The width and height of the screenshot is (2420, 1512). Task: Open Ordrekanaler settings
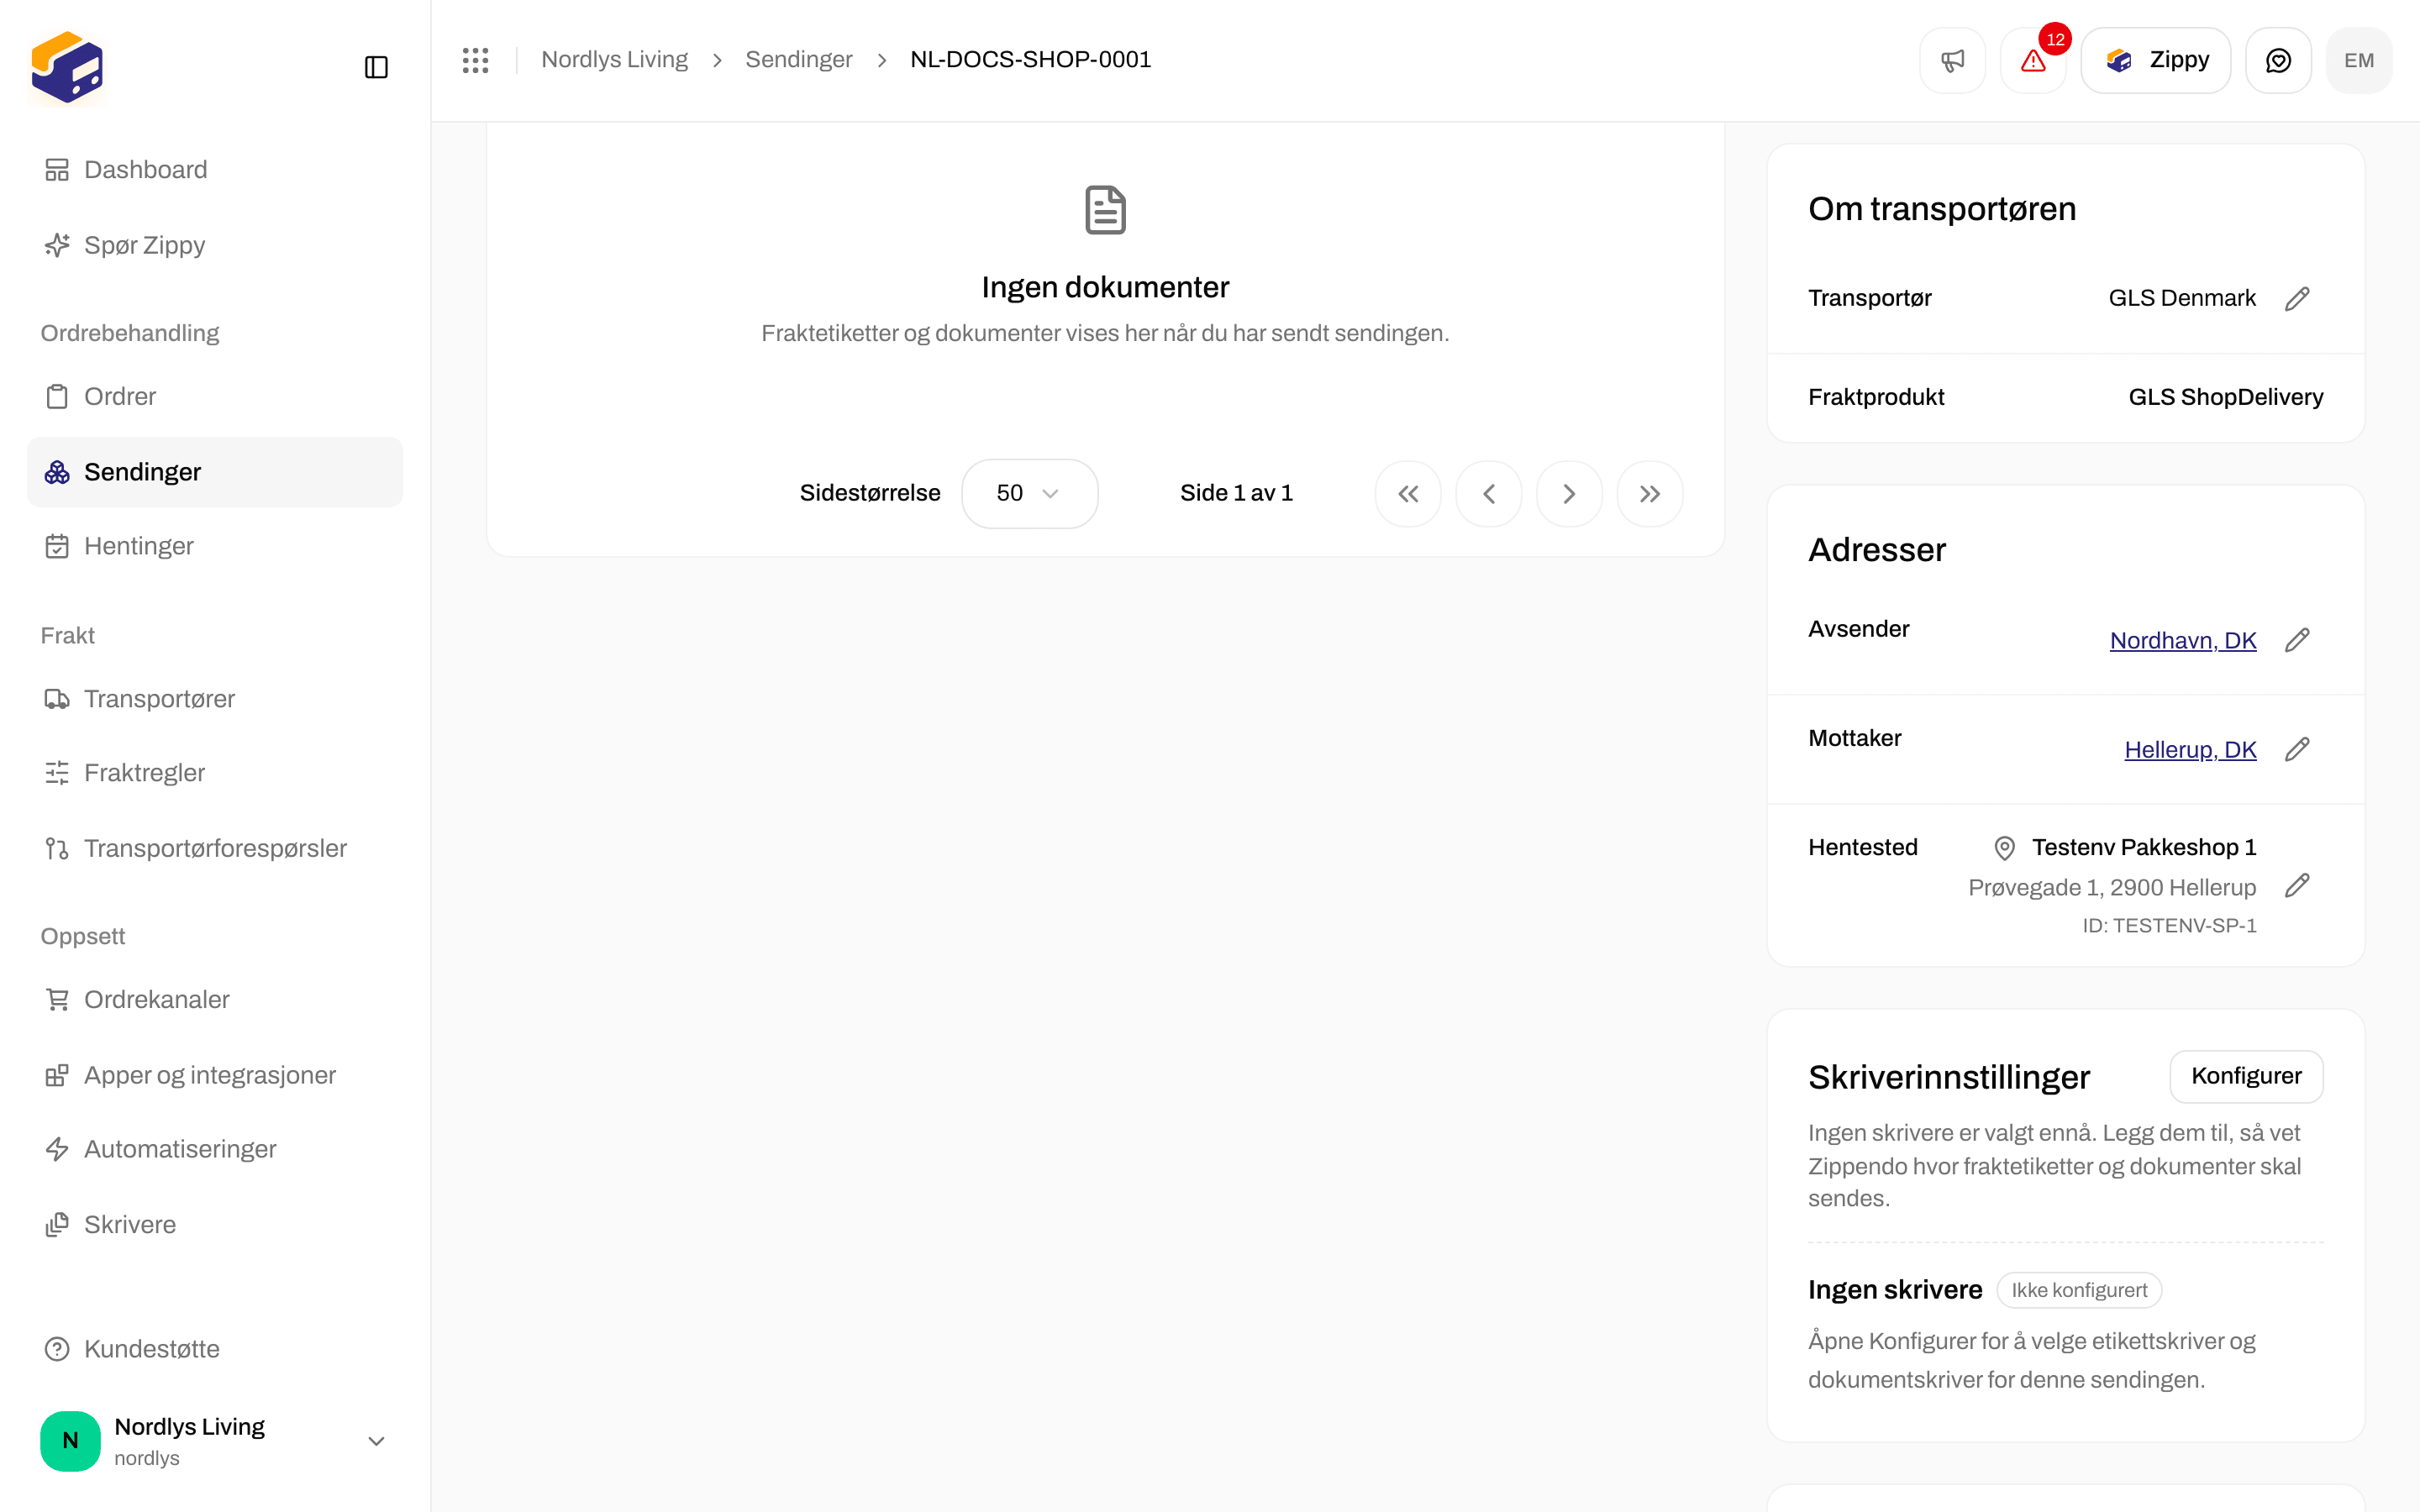(215, 999)
